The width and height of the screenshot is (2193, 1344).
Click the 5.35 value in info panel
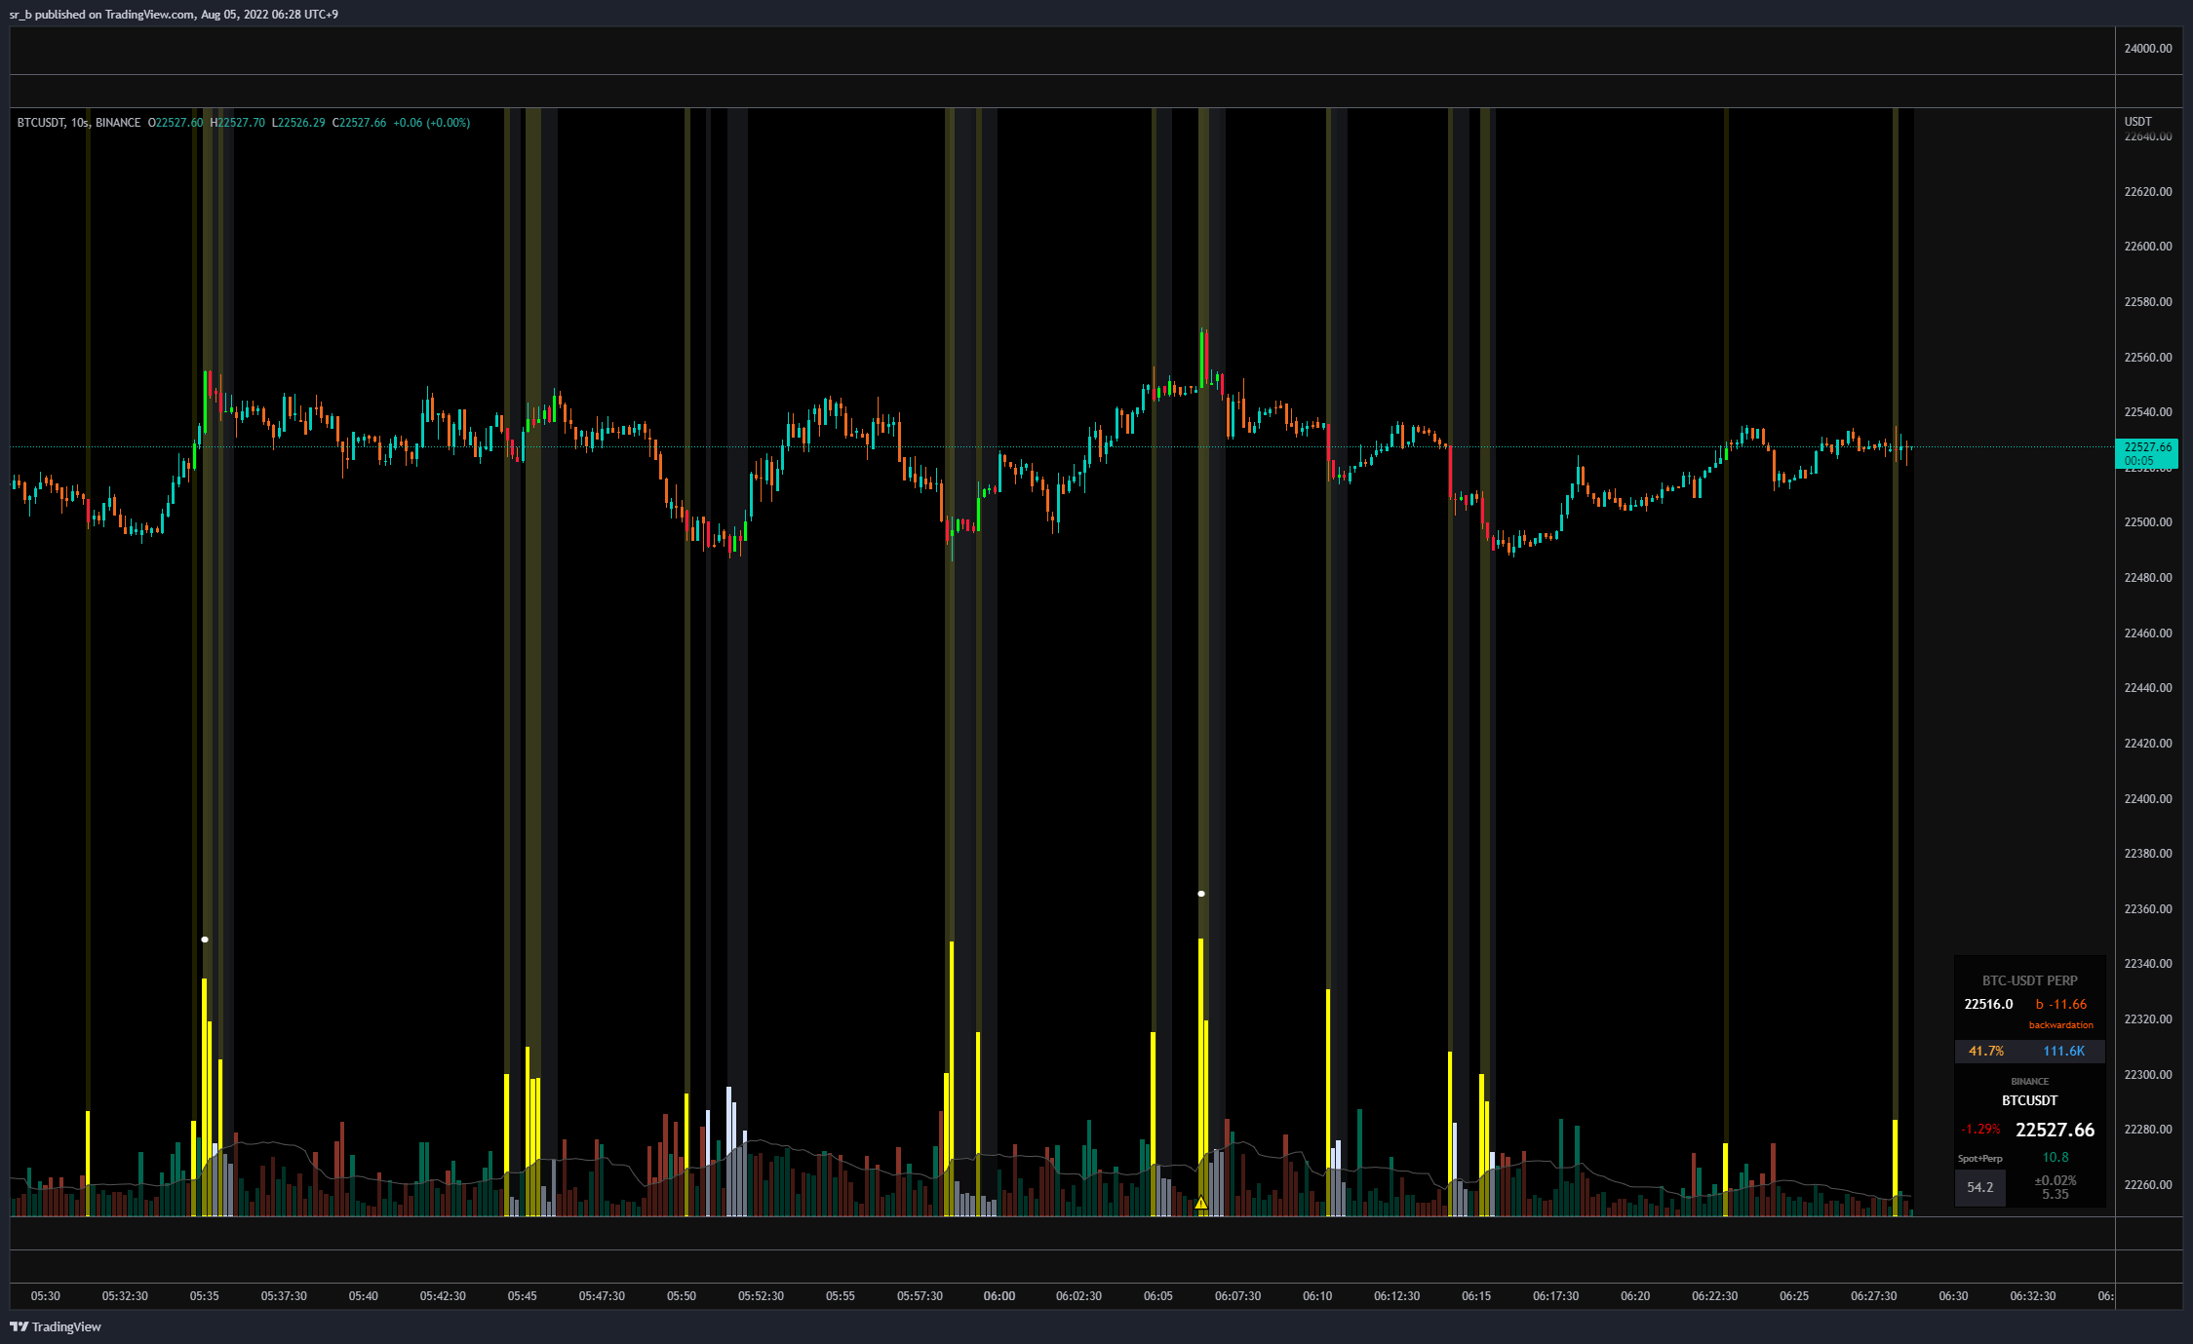[2056, 1194]
